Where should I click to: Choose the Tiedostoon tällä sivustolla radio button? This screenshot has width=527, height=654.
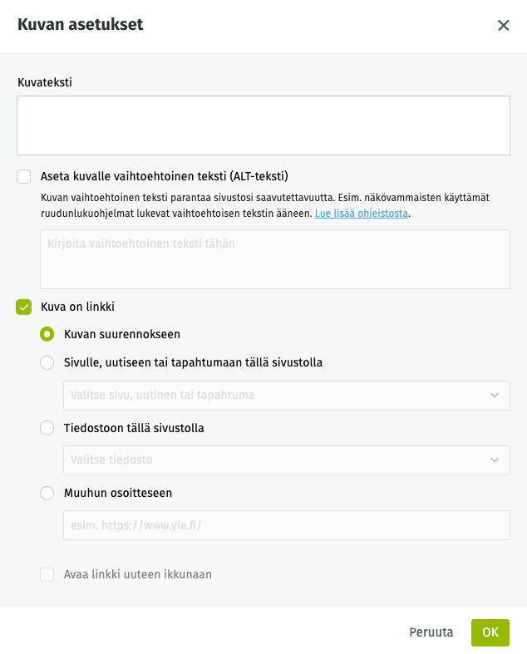[x=47, y=428]
